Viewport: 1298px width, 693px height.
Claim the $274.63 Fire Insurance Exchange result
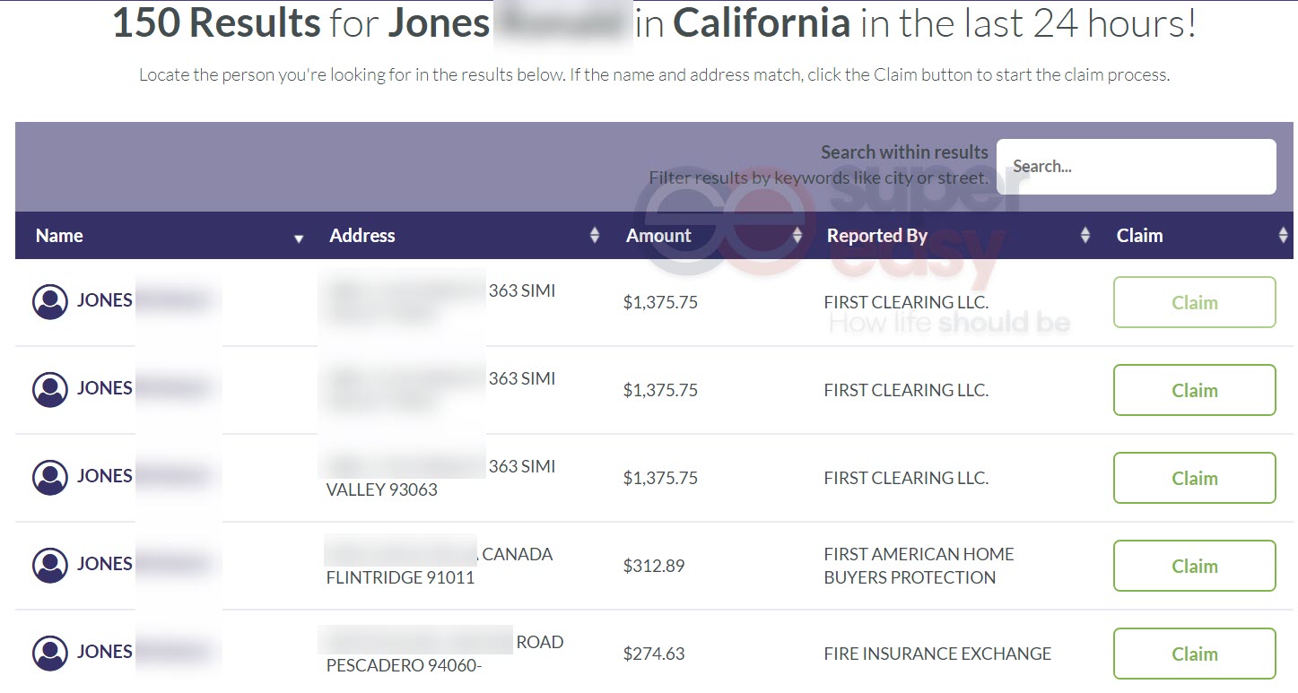1195,654
